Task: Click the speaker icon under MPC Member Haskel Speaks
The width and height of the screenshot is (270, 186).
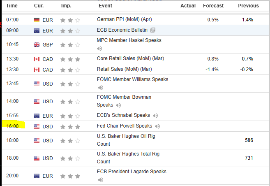Action: pos(99,49)
